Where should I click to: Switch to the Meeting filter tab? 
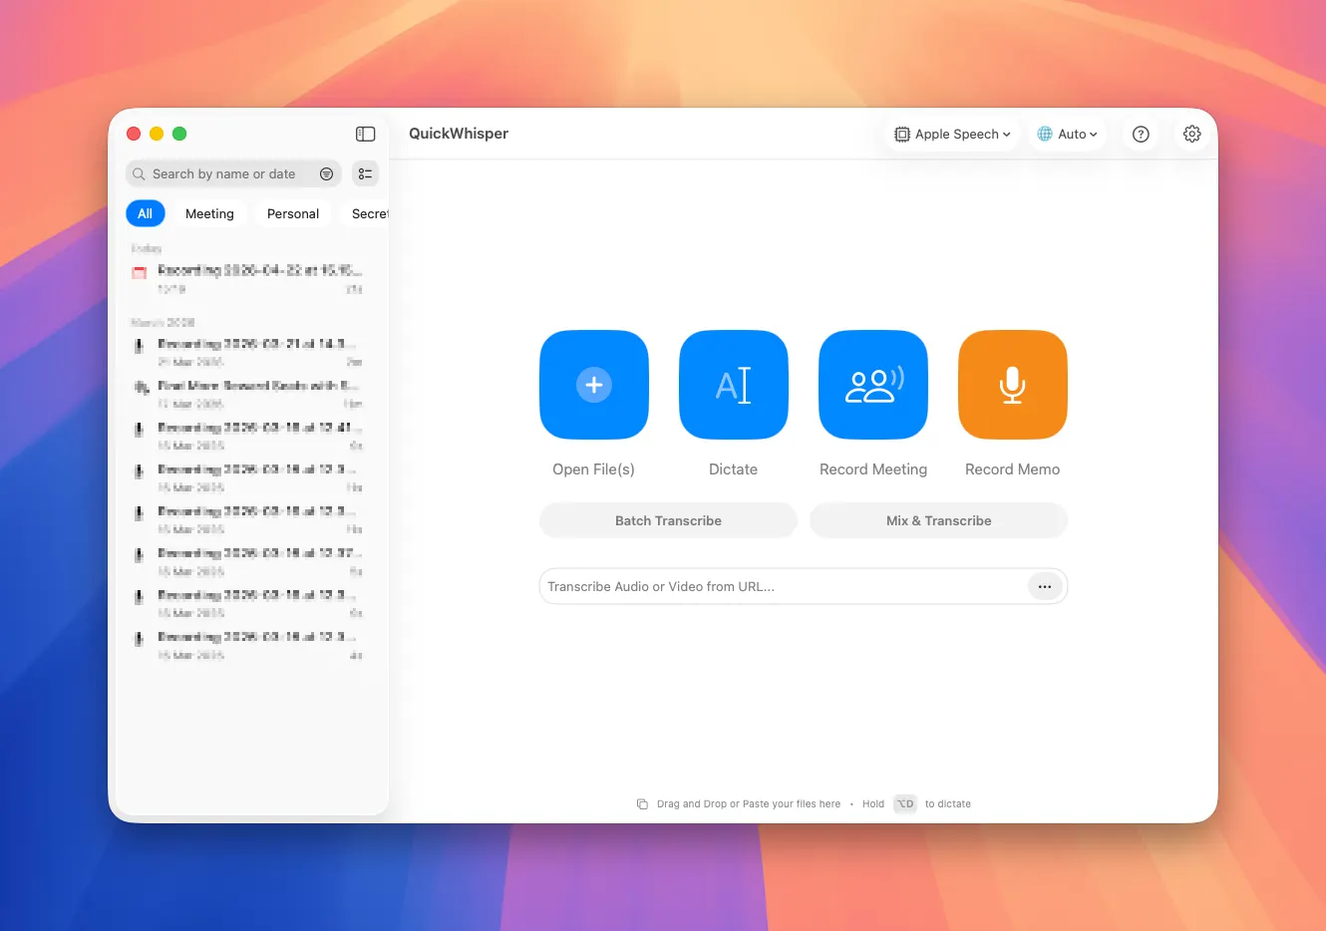[209, 213]
